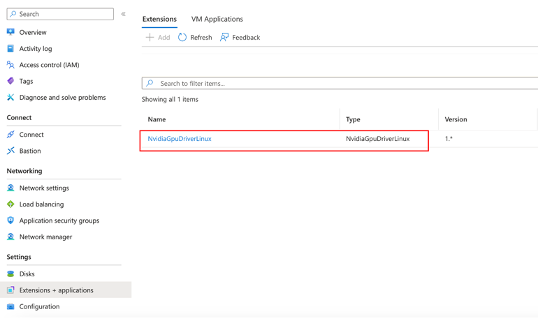The image size is (538, 321).
Task: Click the Networking section heading
Action: click(24, 170)
